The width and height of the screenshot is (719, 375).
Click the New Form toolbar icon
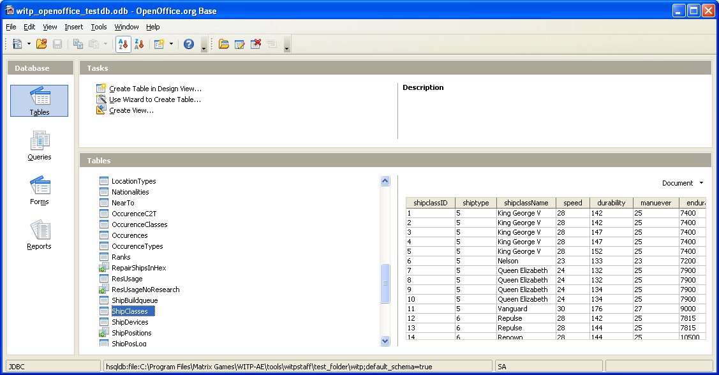159,44
